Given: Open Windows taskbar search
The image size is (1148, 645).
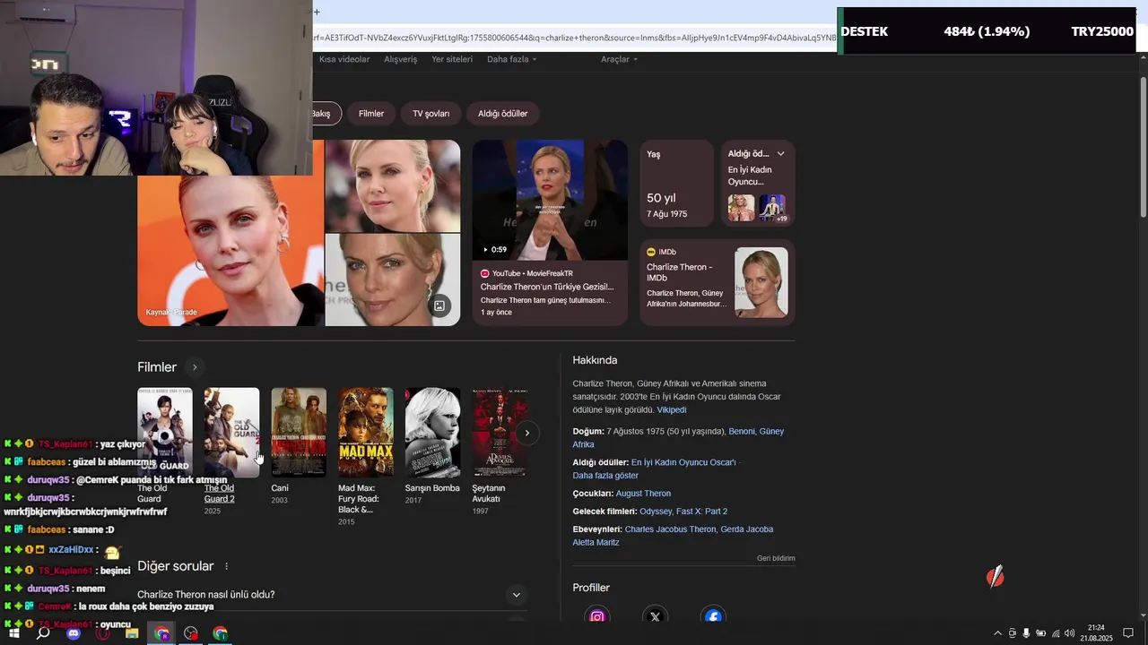Looking at the screenshot, I should [43, 633].
